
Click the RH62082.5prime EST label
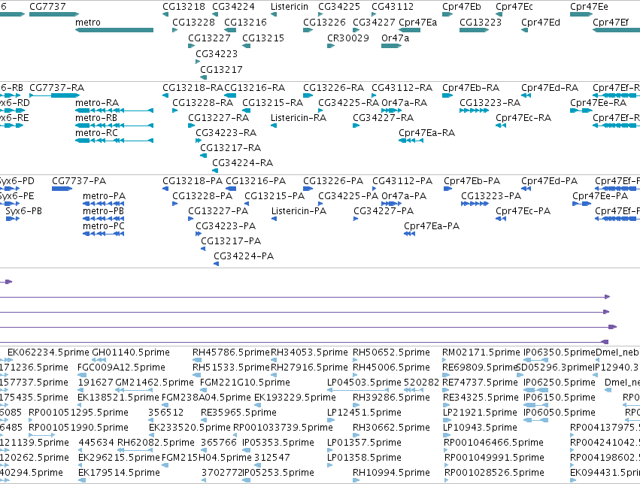pyautogui.click(x=156, y=443)
